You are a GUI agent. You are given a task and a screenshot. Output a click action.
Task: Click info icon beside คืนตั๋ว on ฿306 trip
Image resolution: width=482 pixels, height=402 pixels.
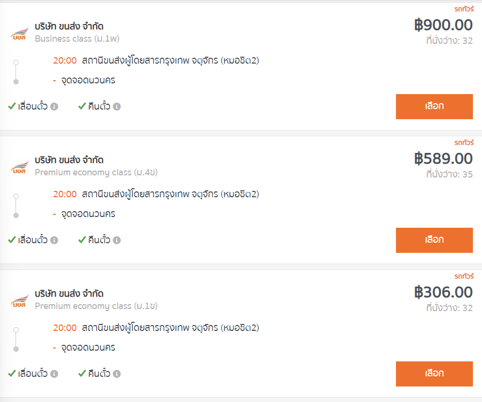[x=117, y=374]
